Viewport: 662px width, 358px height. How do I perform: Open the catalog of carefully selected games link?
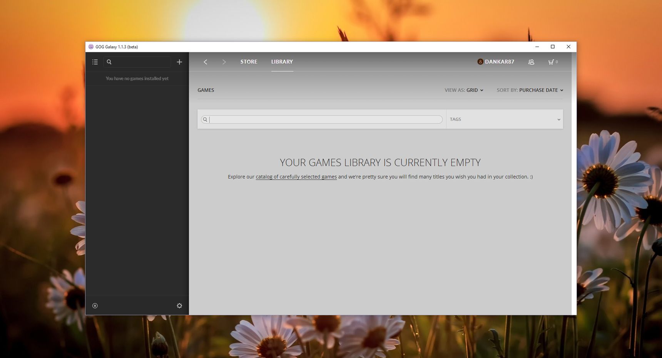pos(296,177)
